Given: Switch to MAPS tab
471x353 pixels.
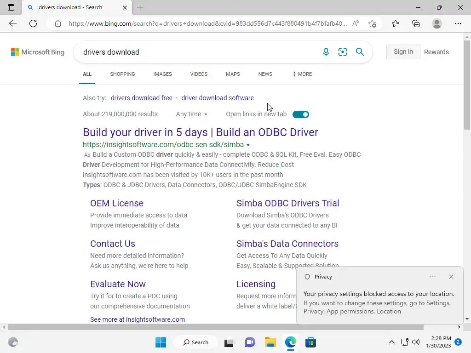Looking at the screenshot, I should 233,74.
